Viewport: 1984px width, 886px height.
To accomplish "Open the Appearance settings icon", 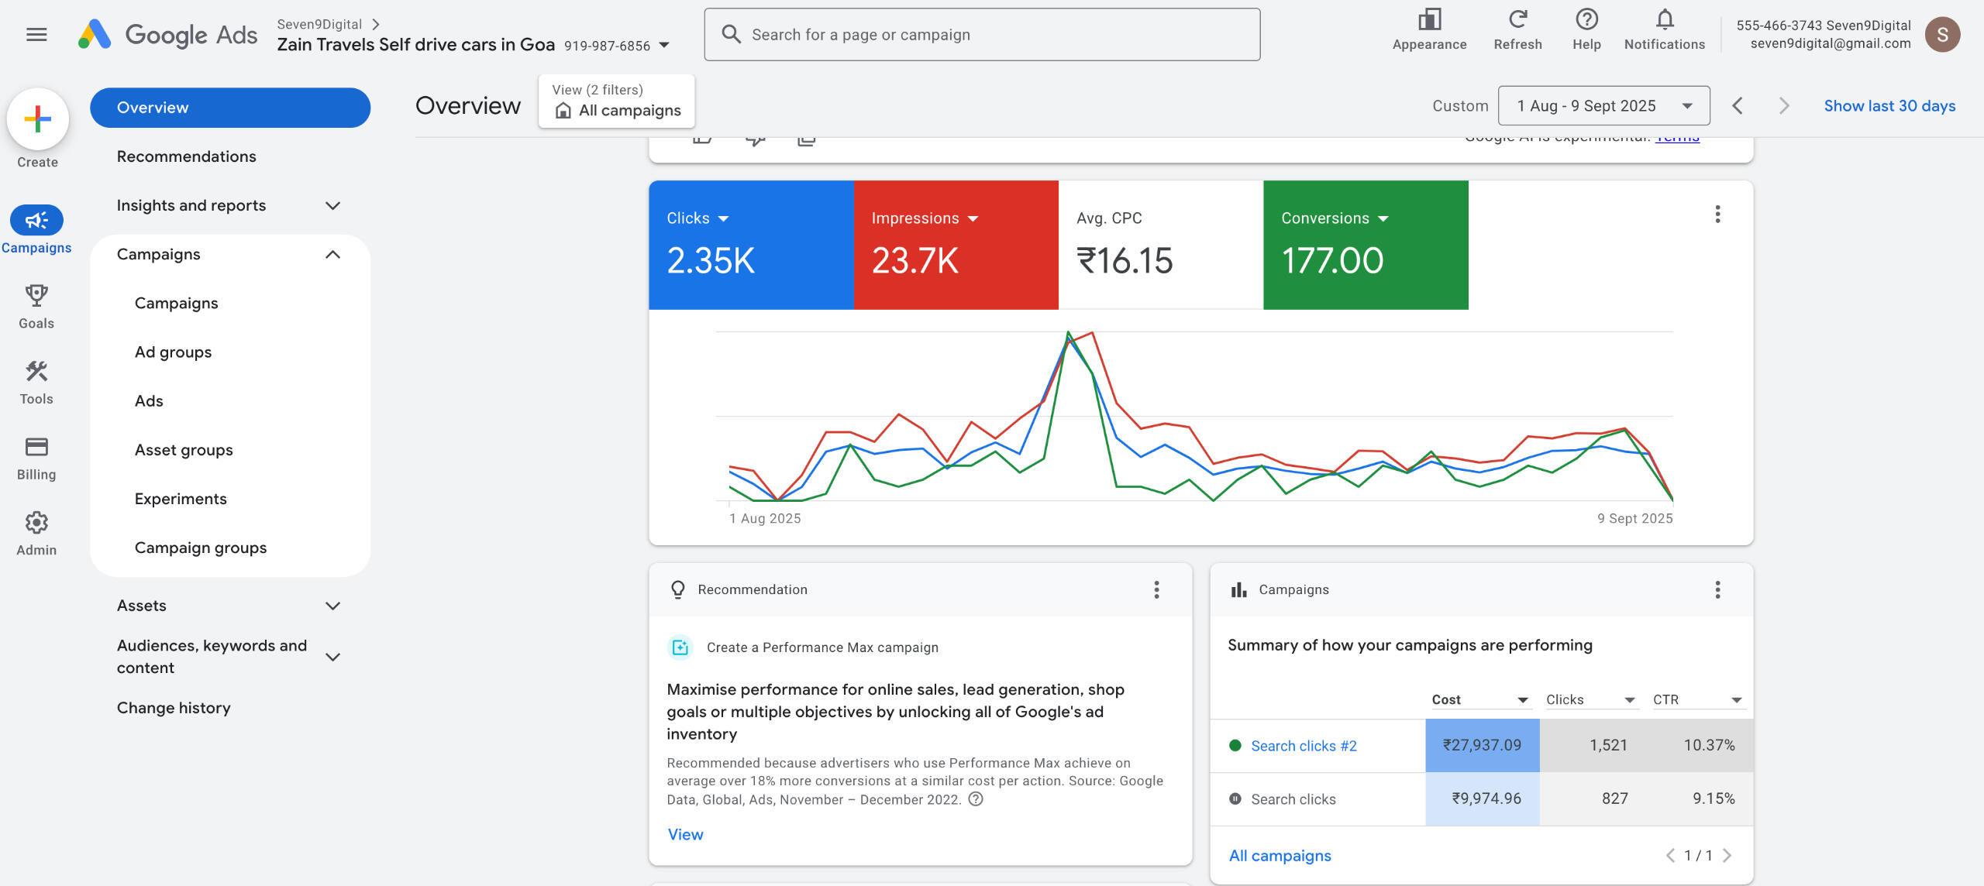I will point(1429,20).
